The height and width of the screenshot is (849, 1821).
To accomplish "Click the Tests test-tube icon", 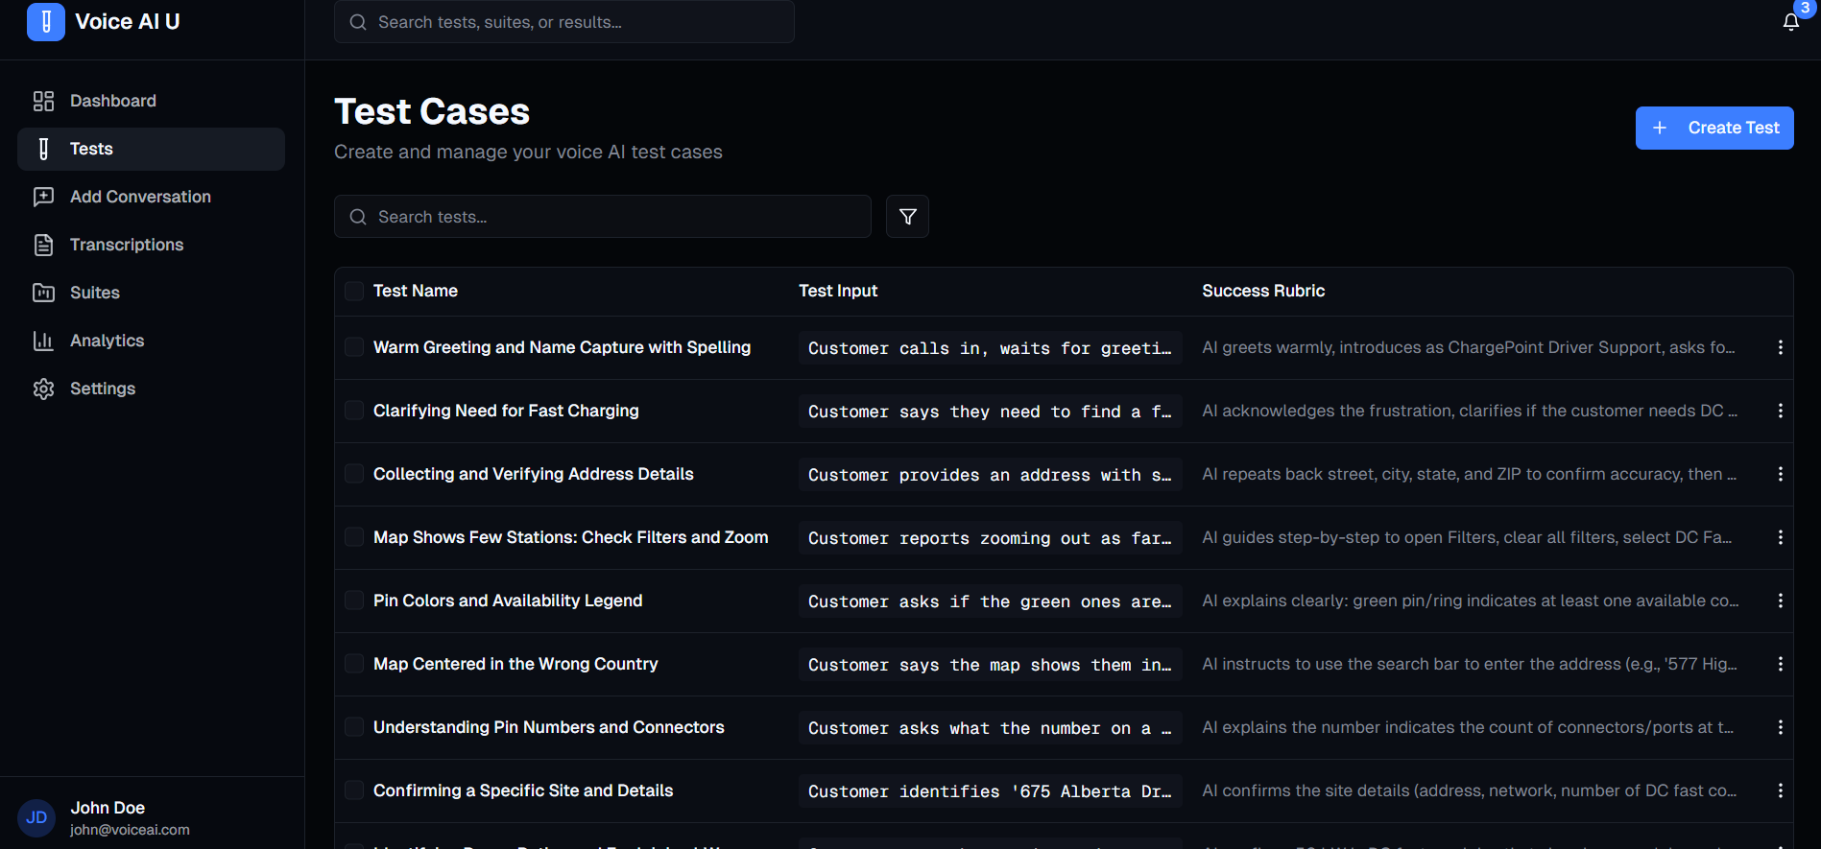I will pyautogui.click(x=43, y=149).
